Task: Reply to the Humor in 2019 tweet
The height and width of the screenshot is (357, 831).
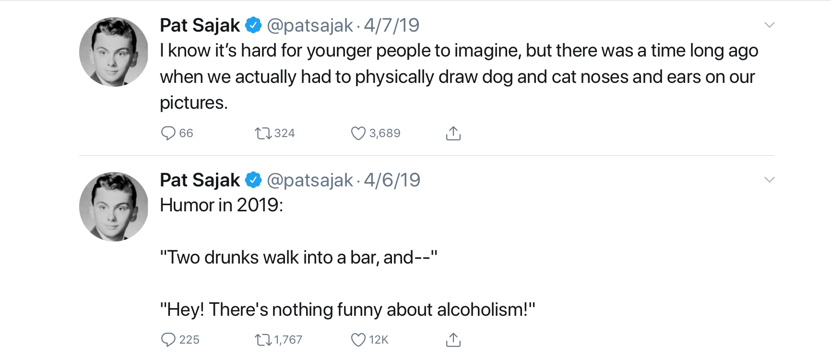Action: click(x=168, y=340)
